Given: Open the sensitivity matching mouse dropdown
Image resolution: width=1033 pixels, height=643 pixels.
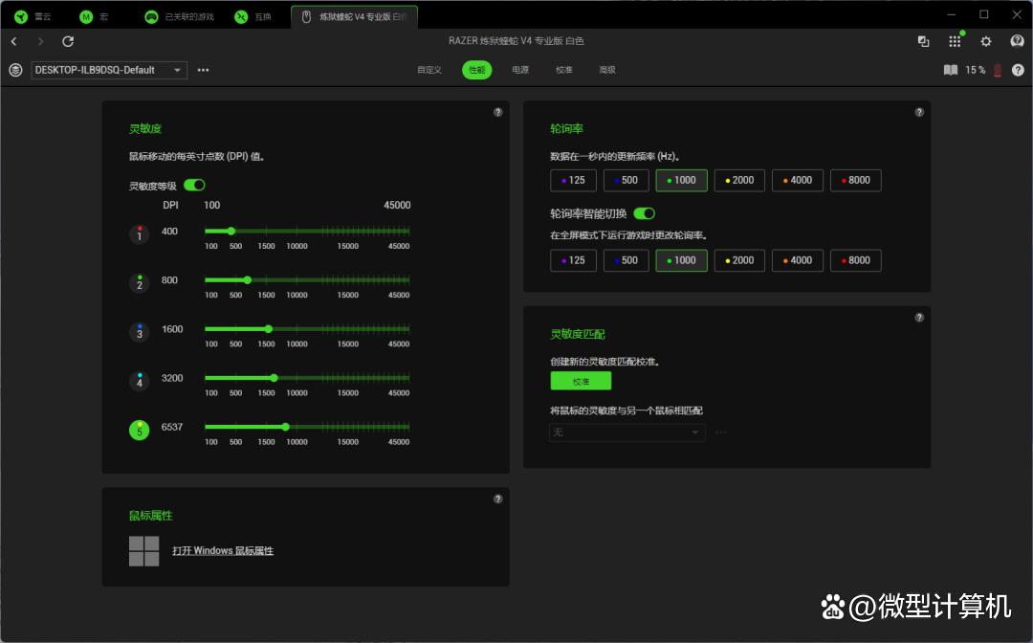Looking at the screenshot, I should click(x=626, y=432).
